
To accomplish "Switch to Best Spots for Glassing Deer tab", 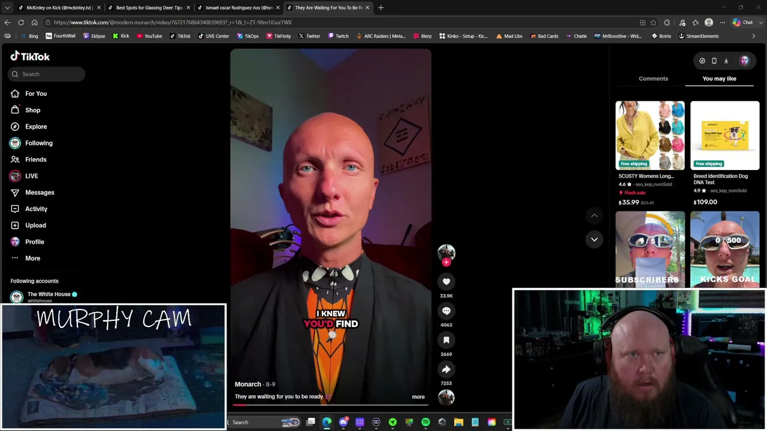I will pos(149,8).
